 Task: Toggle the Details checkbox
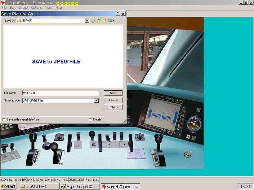[x=90, y=119]
